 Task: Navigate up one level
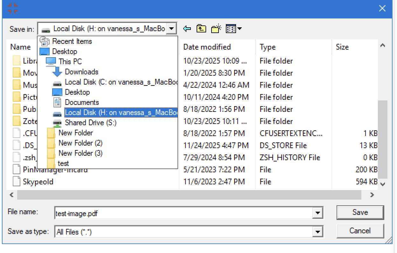(200, 28)
